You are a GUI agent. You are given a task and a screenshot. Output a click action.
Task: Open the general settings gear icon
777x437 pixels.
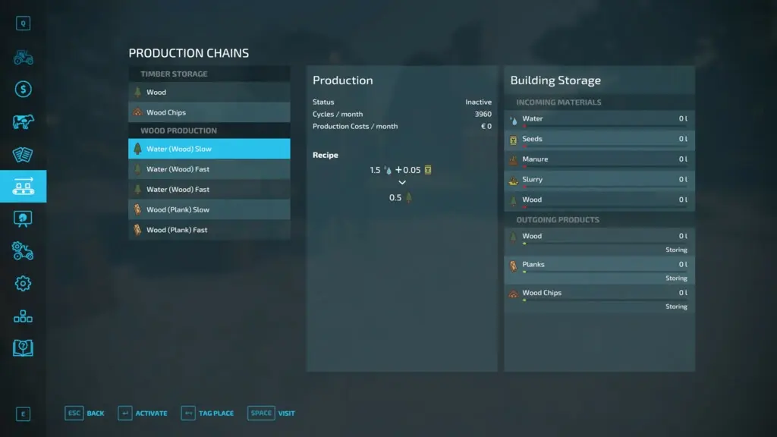coord(23,284)
